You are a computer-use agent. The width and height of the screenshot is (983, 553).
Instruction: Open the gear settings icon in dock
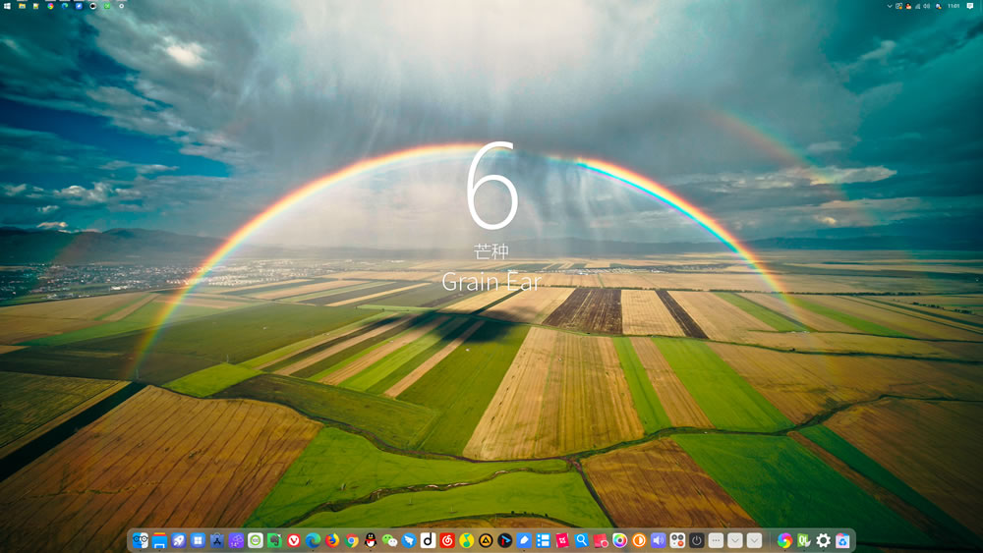click(x=823, y=540)
